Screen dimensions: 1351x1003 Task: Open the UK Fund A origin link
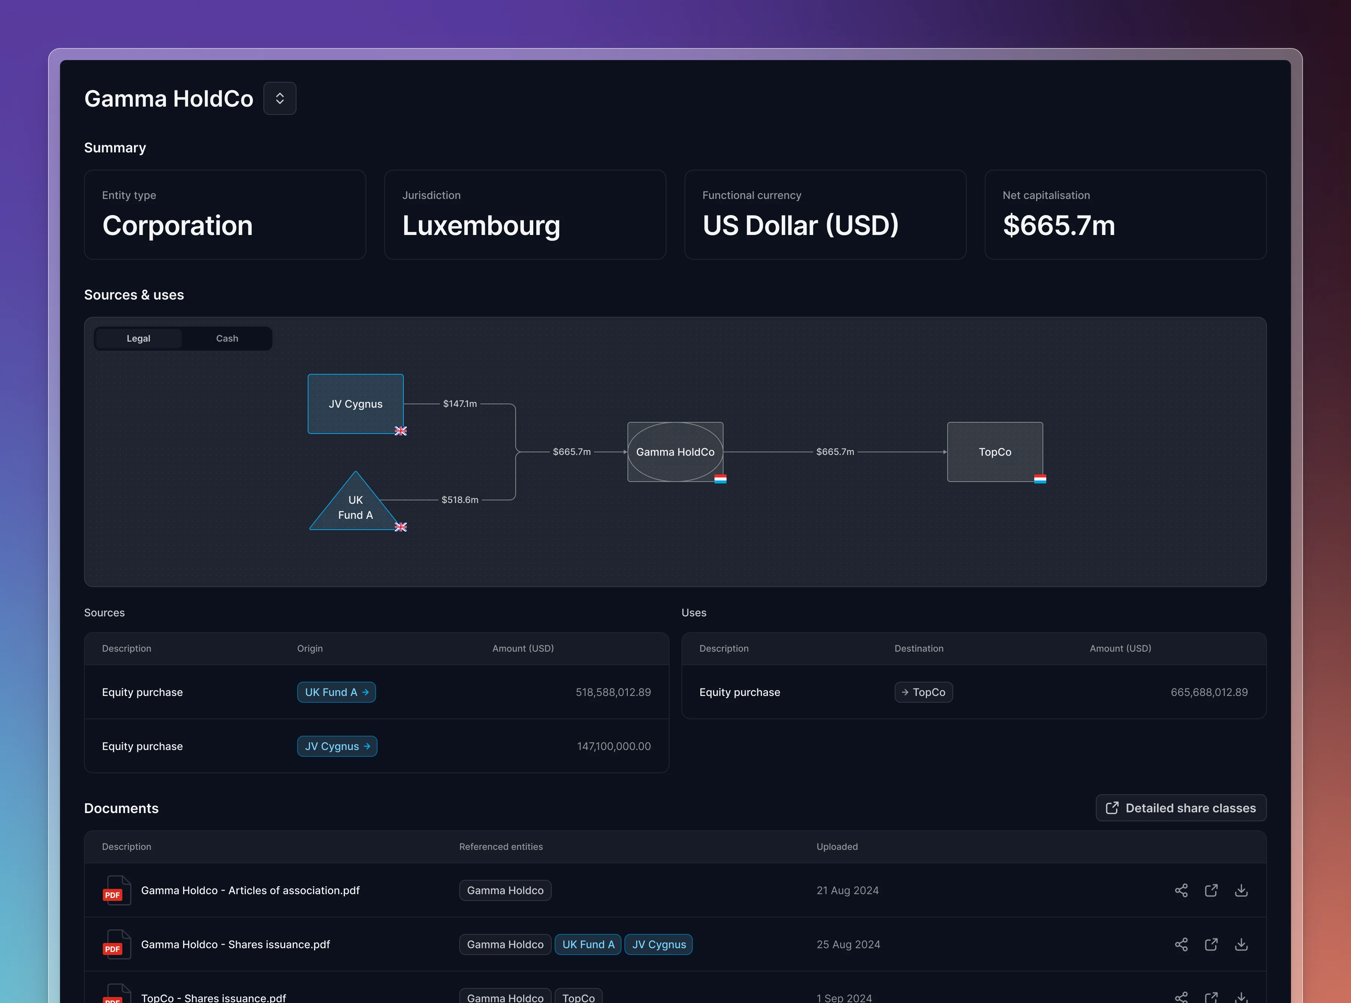pos(336,692)
